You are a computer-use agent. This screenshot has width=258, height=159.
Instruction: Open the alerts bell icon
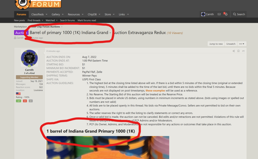pos(226,14)
